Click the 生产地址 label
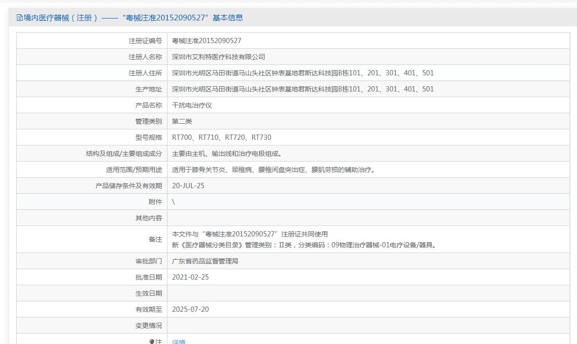Image resolution: width=577 pixels, height=344 pixels. tap(149, 89)
